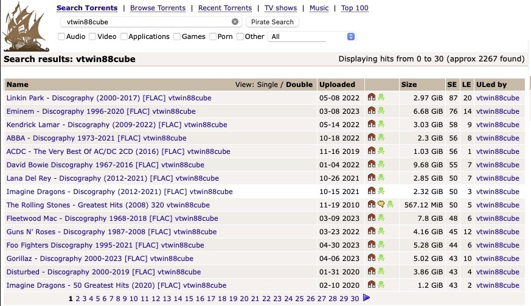Click upload date 11-19 2010 cell
531x306 pixels.
pos(339,205)
